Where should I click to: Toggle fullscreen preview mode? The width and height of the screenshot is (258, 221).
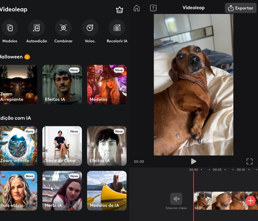pos(249,161)
